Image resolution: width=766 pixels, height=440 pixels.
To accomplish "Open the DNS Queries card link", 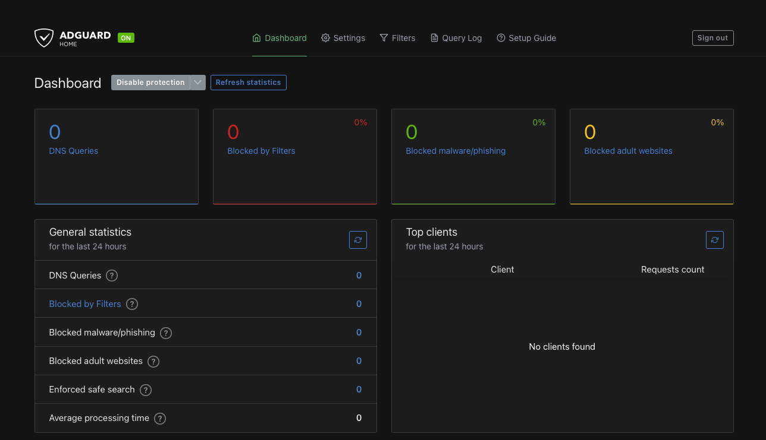I will tap(73, 151).
